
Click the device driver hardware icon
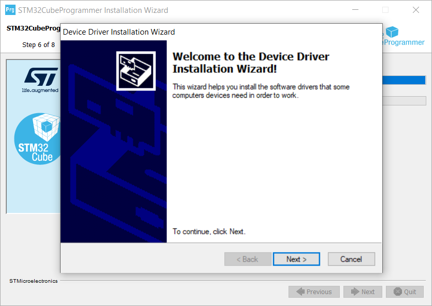tap(136, 71)
